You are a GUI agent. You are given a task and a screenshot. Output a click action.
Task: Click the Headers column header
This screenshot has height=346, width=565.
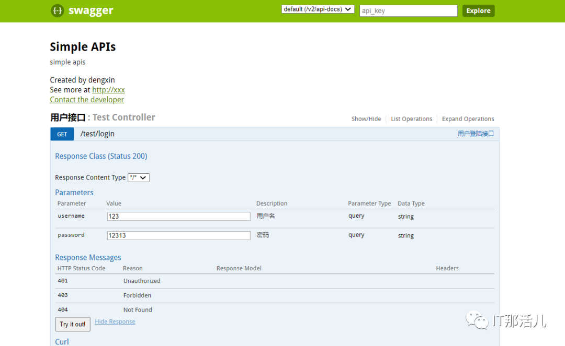[447, 268]
